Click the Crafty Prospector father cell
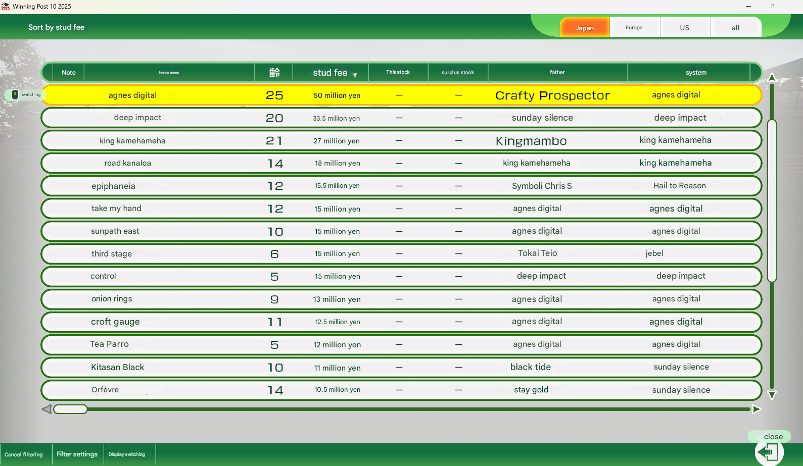This screenshot has height=466, width=803. [x=552, y=95]
